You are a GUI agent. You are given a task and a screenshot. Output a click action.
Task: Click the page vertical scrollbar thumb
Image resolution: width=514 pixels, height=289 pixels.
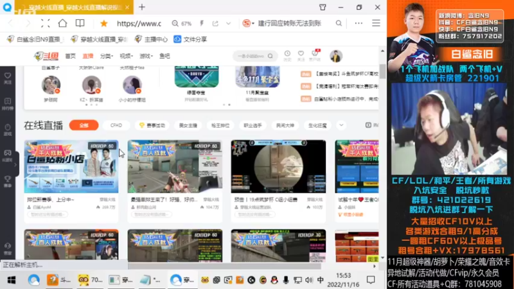click(382, 71)
